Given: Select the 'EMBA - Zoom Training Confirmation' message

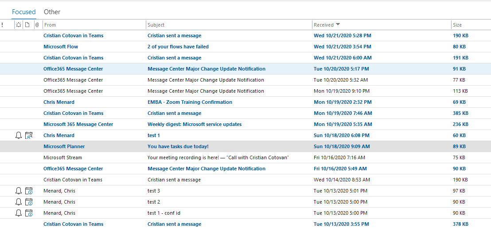Looking at the screenshot, I should coord(190,102).
